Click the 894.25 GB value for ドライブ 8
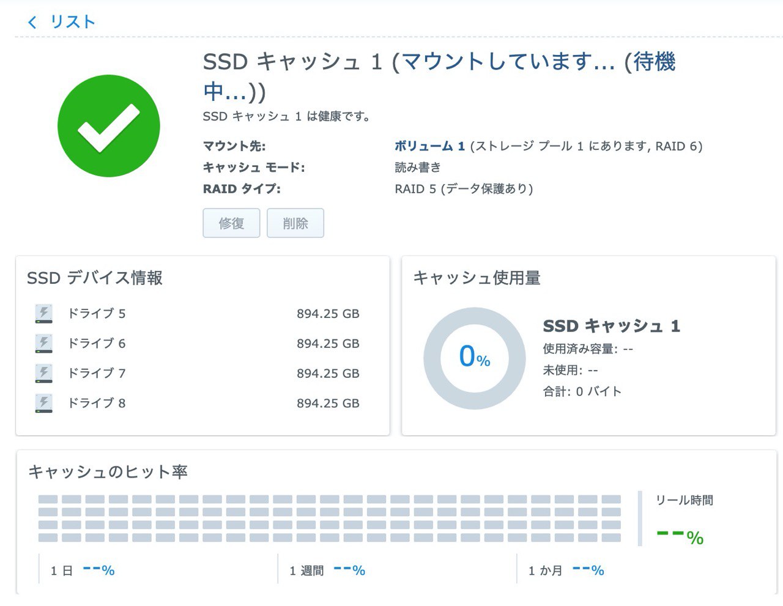The height and width of the screenshot is (606, 783). pos(328,403)
